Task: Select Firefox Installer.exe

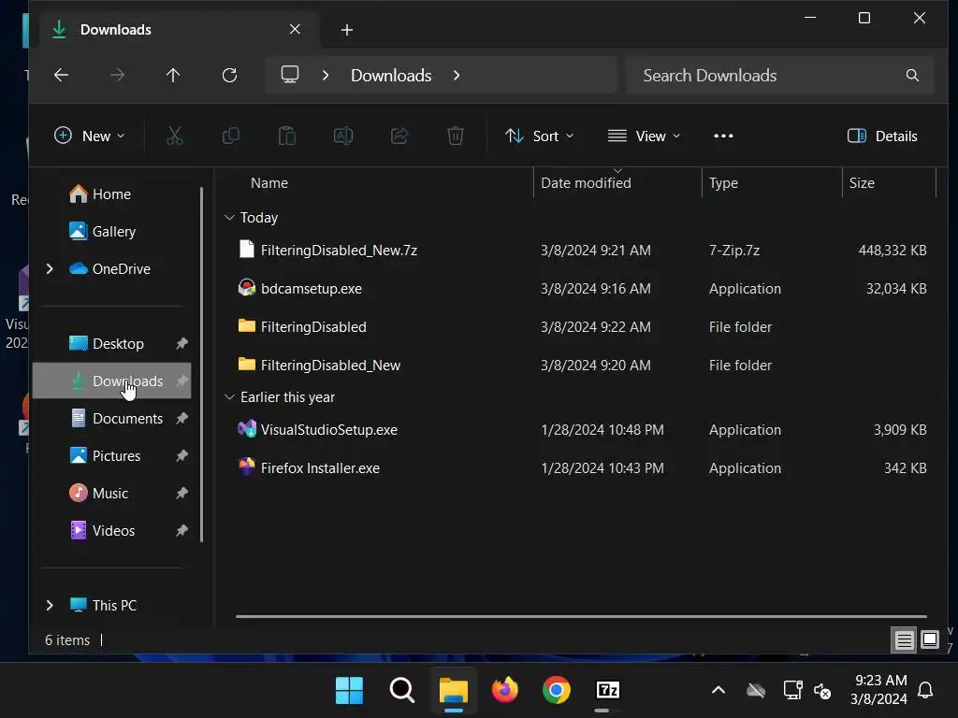Action: click(x=581, y=467)
